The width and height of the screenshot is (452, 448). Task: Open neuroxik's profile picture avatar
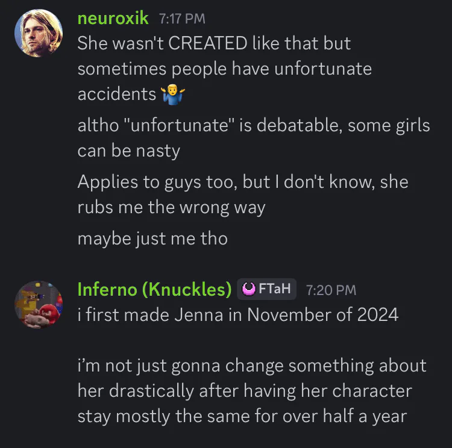39,33
